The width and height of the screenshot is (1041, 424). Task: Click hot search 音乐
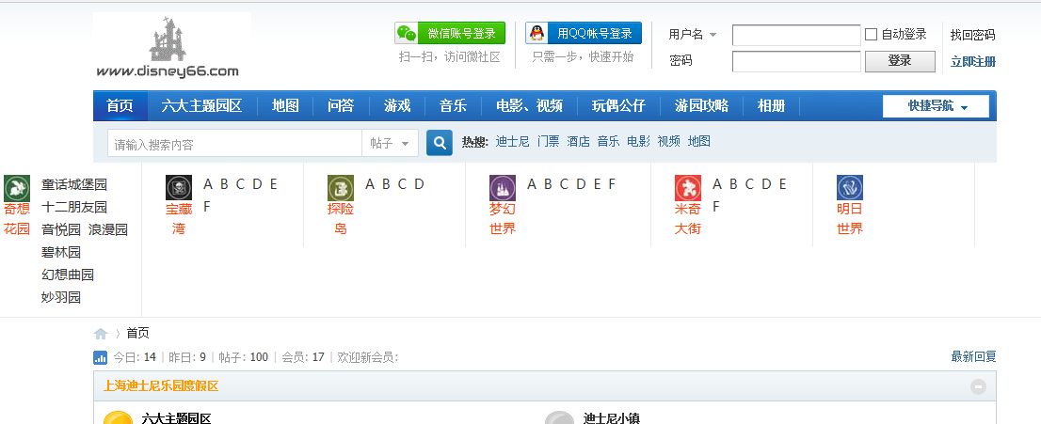608,141
